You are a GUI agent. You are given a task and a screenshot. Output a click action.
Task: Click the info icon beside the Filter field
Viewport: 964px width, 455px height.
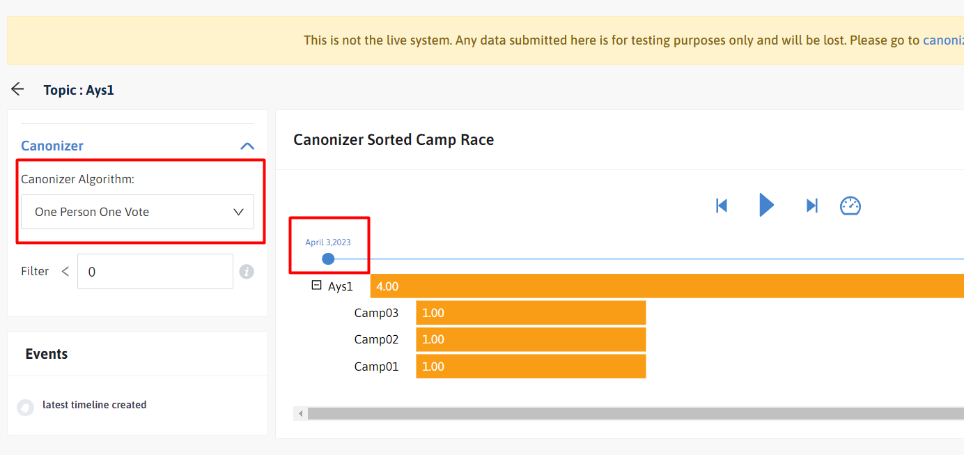click(x=247, y=271)
